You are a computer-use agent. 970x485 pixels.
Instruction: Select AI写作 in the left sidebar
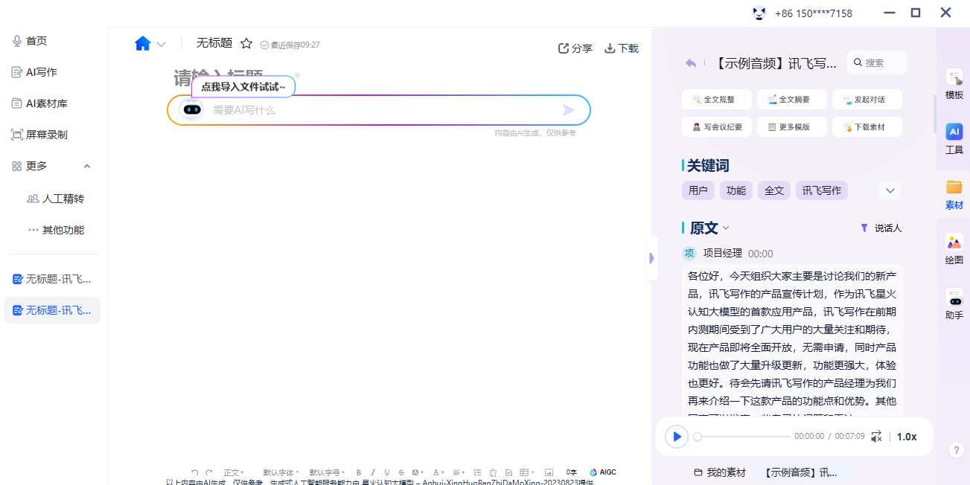click(41, 72)
